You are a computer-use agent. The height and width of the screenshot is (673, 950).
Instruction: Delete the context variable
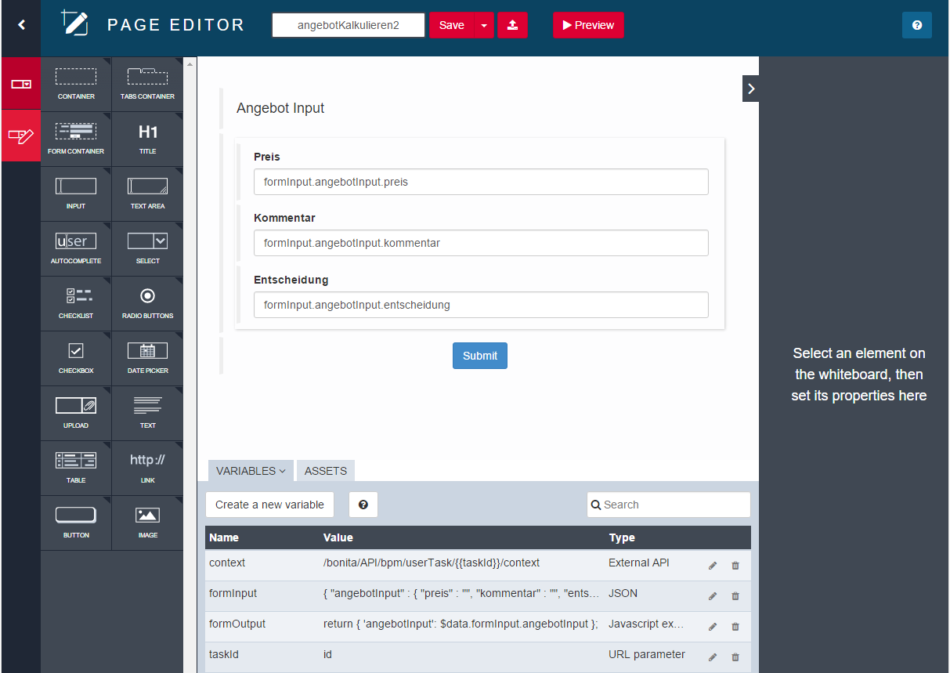pos(735,566)
